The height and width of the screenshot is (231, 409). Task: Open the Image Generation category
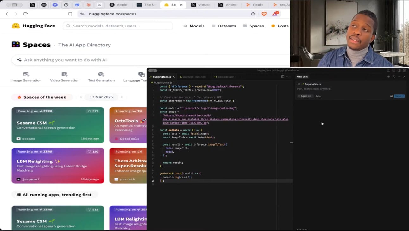pyautogui.click(x=26, y=77)
